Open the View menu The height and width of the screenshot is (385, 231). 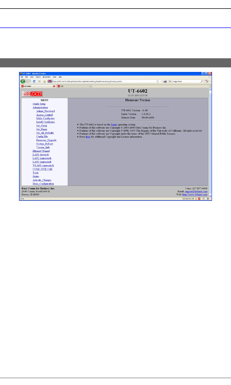click(x=32, y=77)
